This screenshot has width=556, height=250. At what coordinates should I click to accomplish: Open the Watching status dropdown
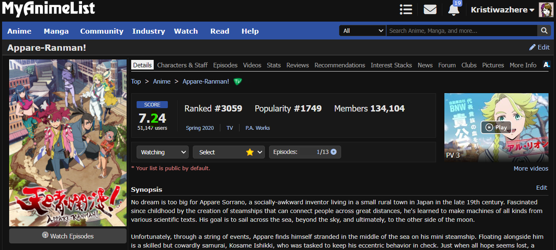[x=162, y=152]
